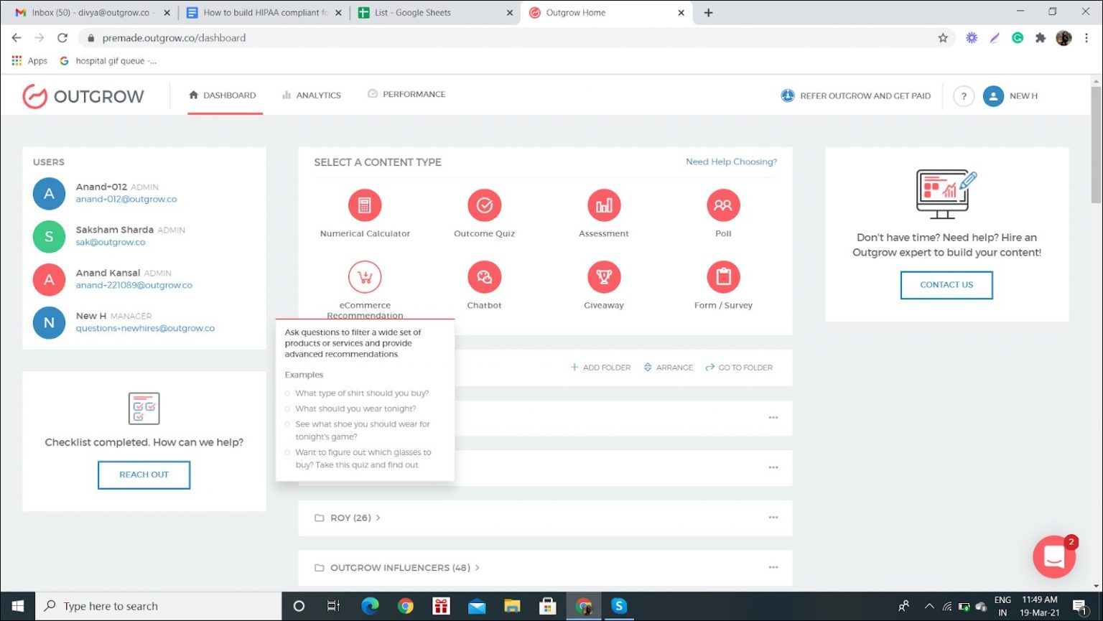Screen dimensions: 1103x621
Task: Expand the Outgrow Influencers (48) folder
Action: point(399,568)
